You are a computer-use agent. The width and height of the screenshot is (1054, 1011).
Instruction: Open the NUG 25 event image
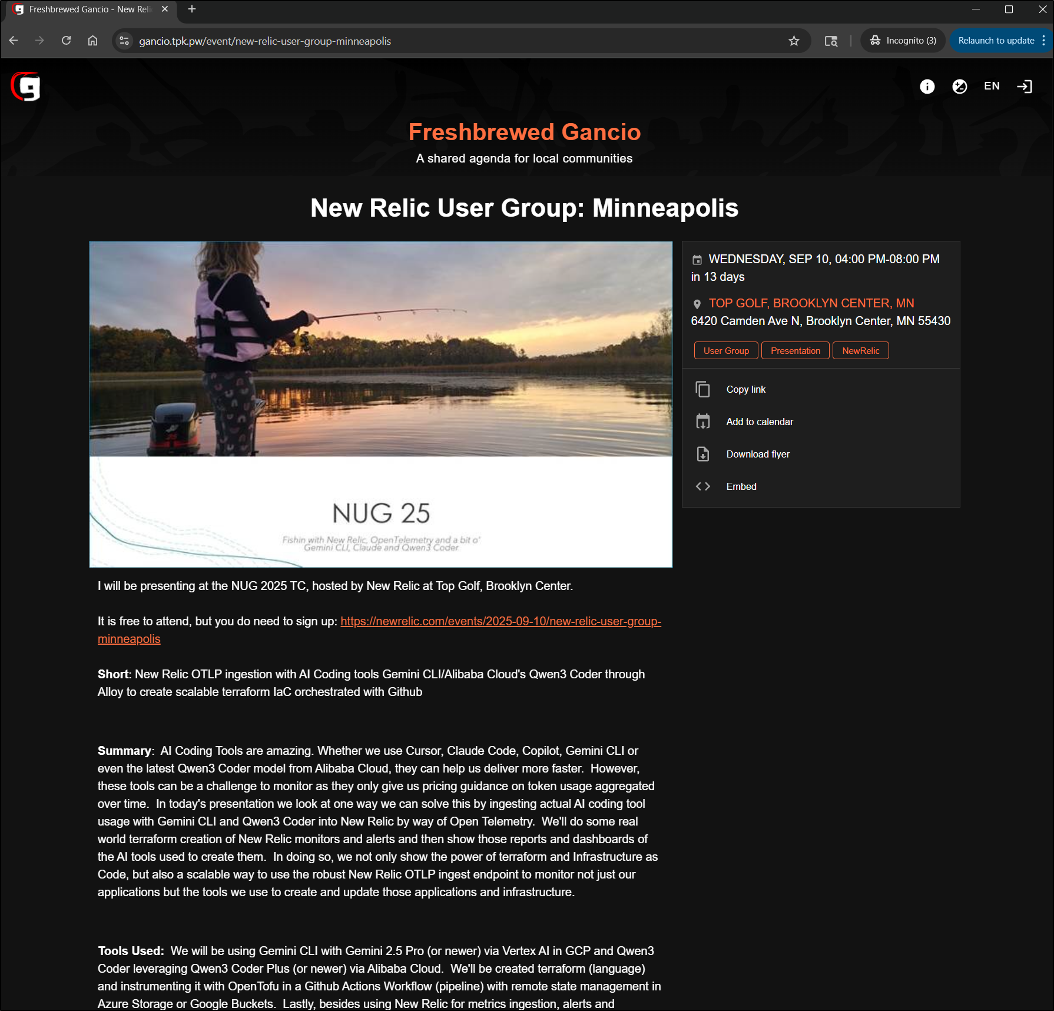[380, 404]
